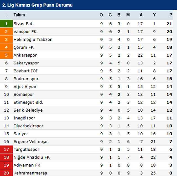177x176 pixels.
Task: Click the red rank 20 badge
Action: [6, 173]
